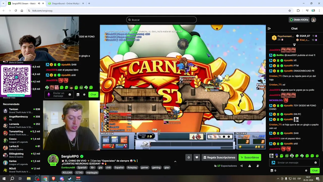Open Kerios recommended channel
This screenshot has width=323, height=182.
click(x=21, y=163)
